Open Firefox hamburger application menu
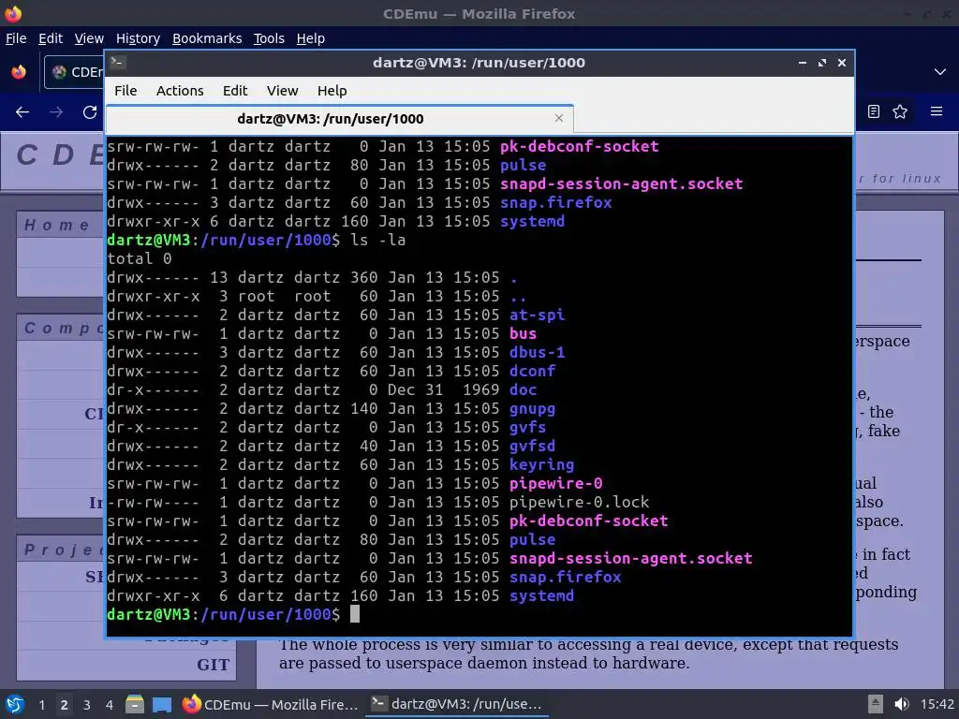The height and width of the screenshot is (719, 959). click(937, 111)
